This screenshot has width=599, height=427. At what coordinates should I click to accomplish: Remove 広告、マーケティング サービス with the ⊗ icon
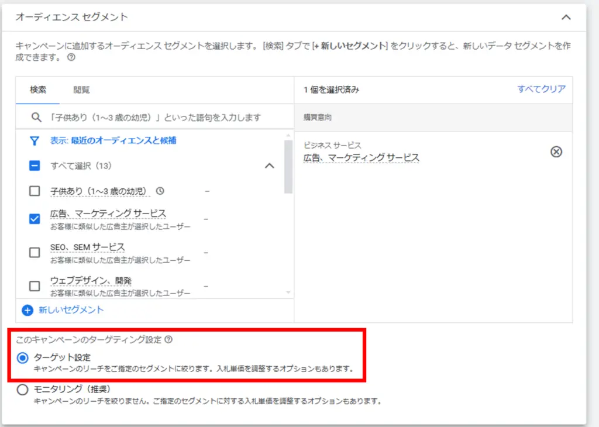tap(556, 152)
